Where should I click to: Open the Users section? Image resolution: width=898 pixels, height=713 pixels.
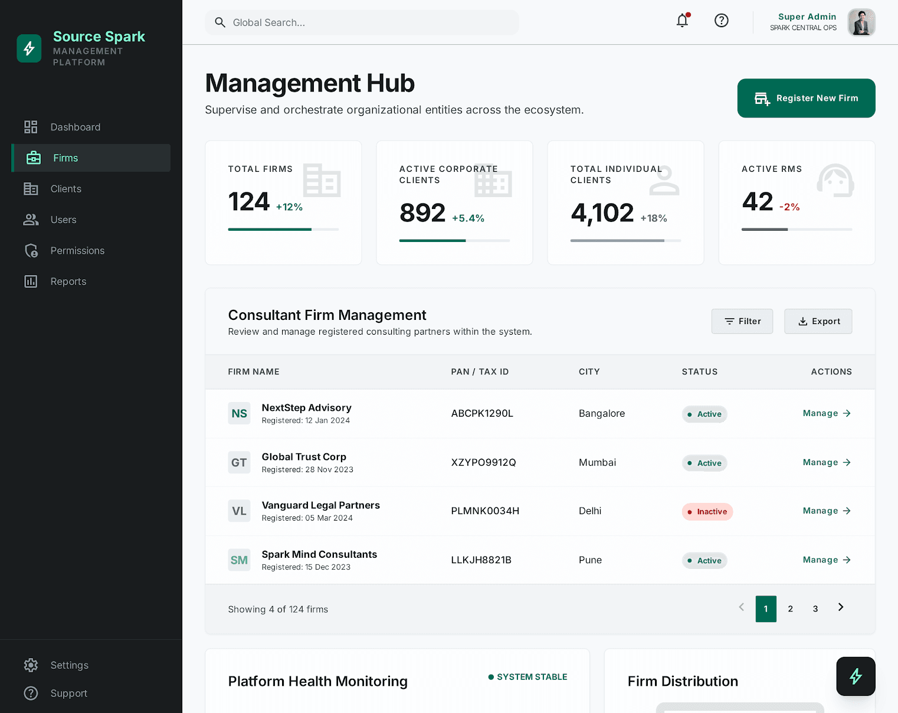91,220
